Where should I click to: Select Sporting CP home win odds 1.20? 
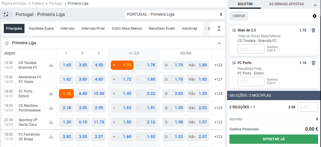click(x=66, y=122)
